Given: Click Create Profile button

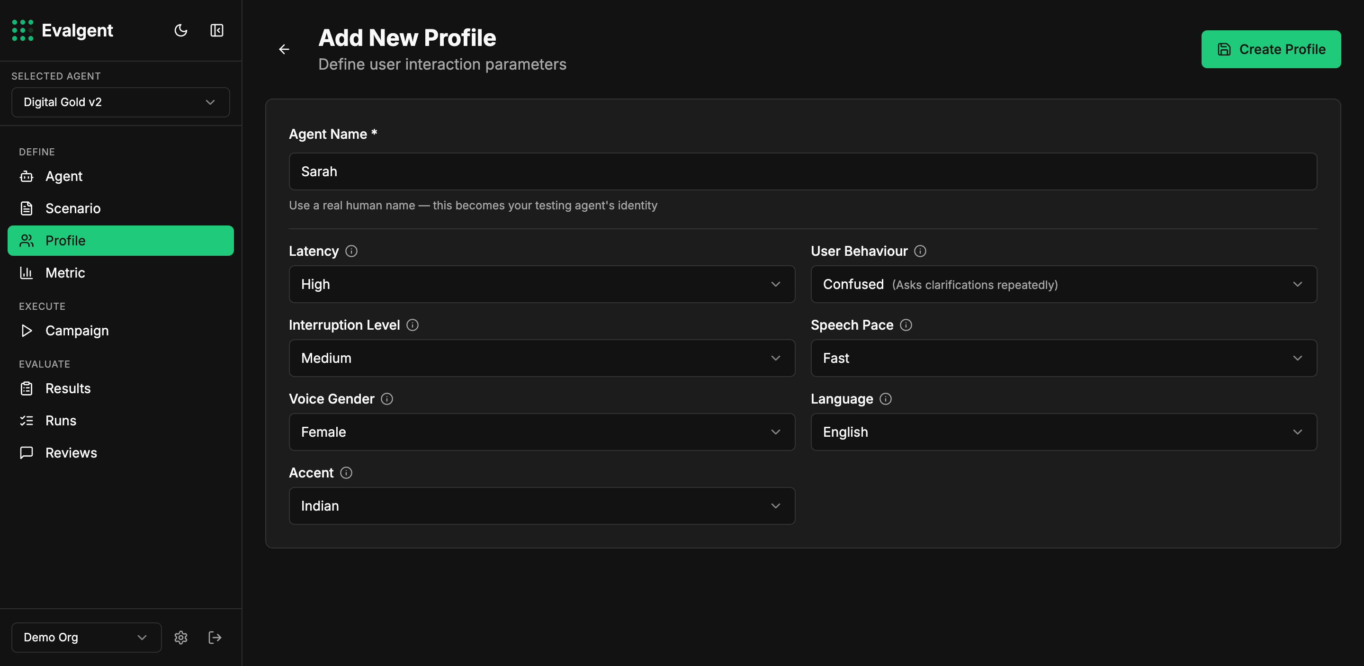Looking at the screenshot, I should coord(1270,49).
